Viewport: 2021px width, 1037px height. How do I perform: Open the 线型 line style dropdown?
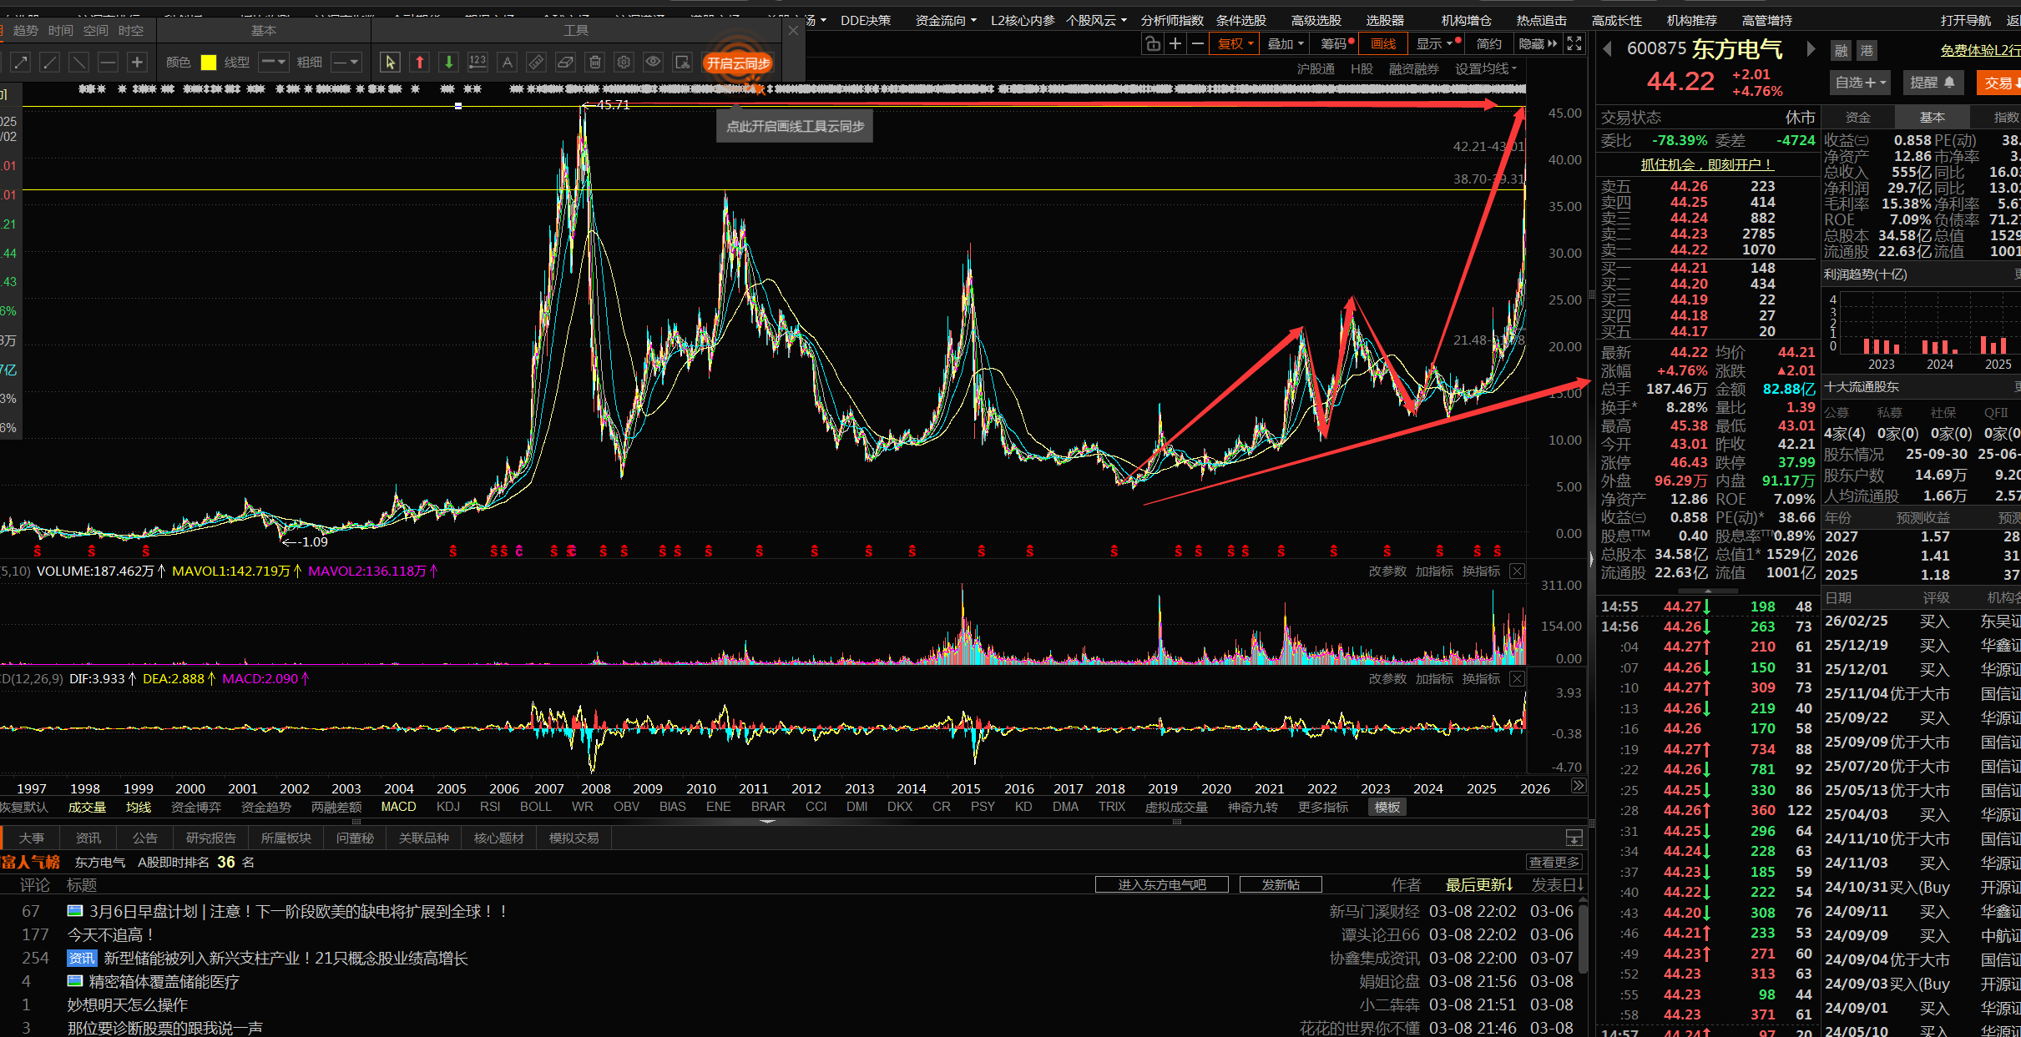click(273, 63)
